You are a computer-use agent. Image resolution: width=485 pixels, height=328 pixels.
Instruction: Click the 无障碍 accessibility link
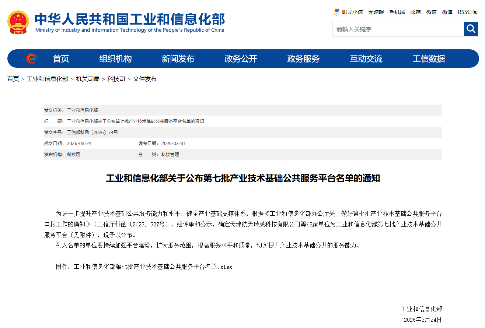point(376,12)
